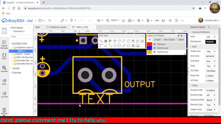Select the Track routing tool in PCB Tools
The width and height of the screenshot is (221, 124).
pyautogui.click(x=101, y=41)
